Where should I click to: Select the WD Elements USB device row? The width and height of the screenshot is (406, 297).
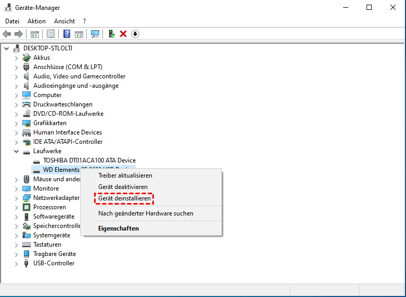pos(83,170)
